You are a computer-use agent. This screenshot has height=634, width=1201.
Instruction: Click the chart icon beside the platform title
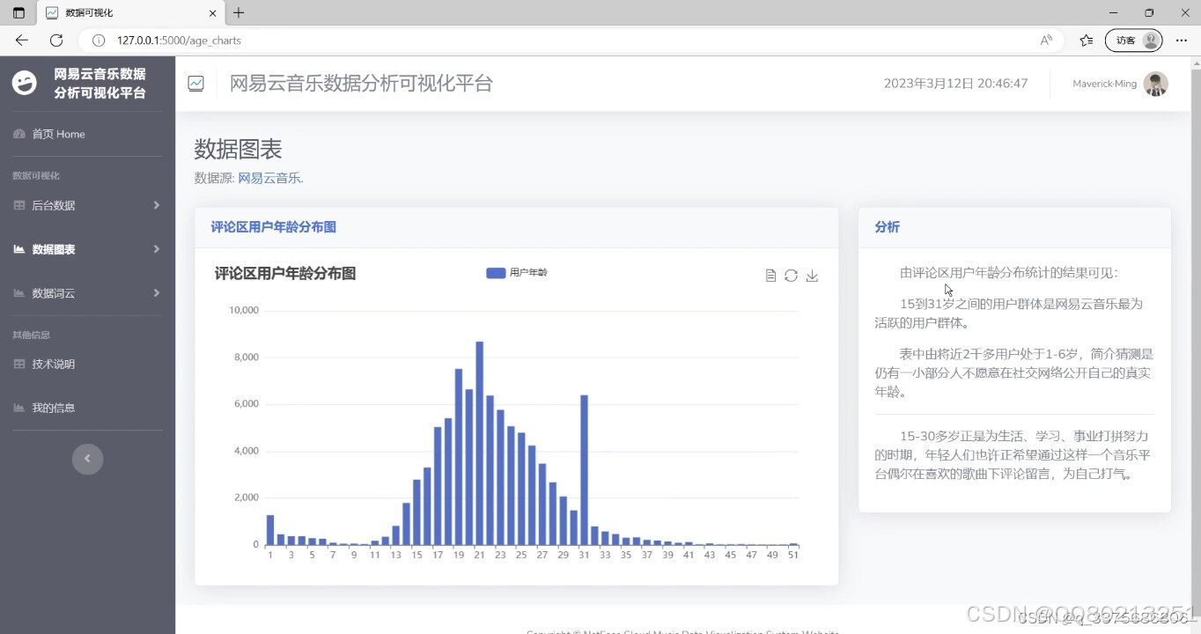pos(195,83)
